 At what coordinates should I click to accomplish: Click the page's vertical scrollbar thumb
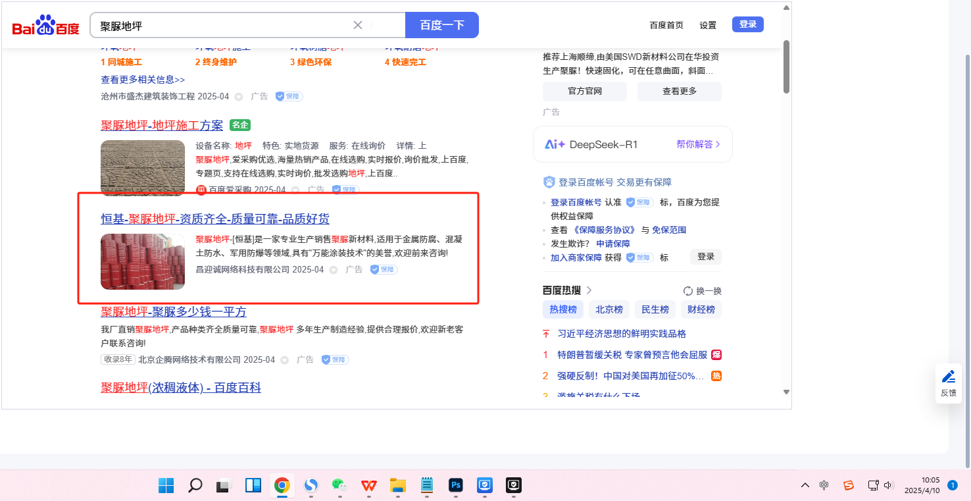(785, 66)
